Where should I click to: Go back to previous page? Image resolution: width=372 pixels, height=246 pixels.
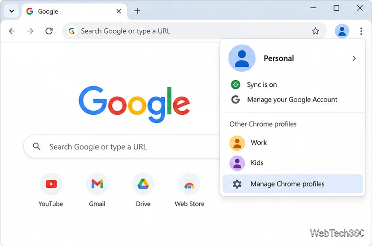point(12,31)
